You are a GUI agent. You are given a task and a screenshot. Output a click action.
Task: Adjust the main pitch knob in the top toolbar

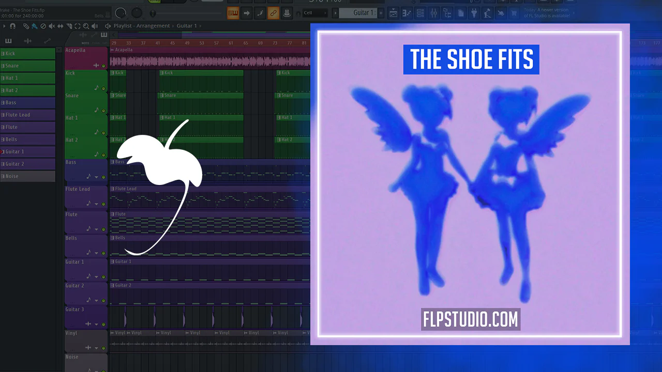(x=137, y=13)
